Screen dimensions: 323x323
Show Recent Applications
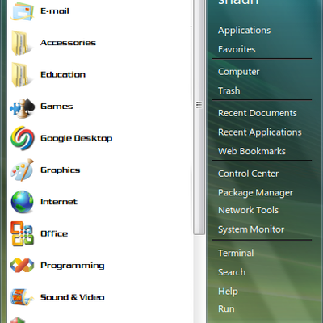(260, 132)
